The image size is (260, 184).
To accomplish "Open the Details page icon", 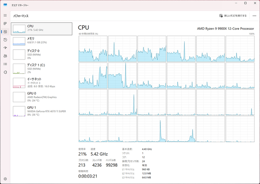I will coord(5,64).
